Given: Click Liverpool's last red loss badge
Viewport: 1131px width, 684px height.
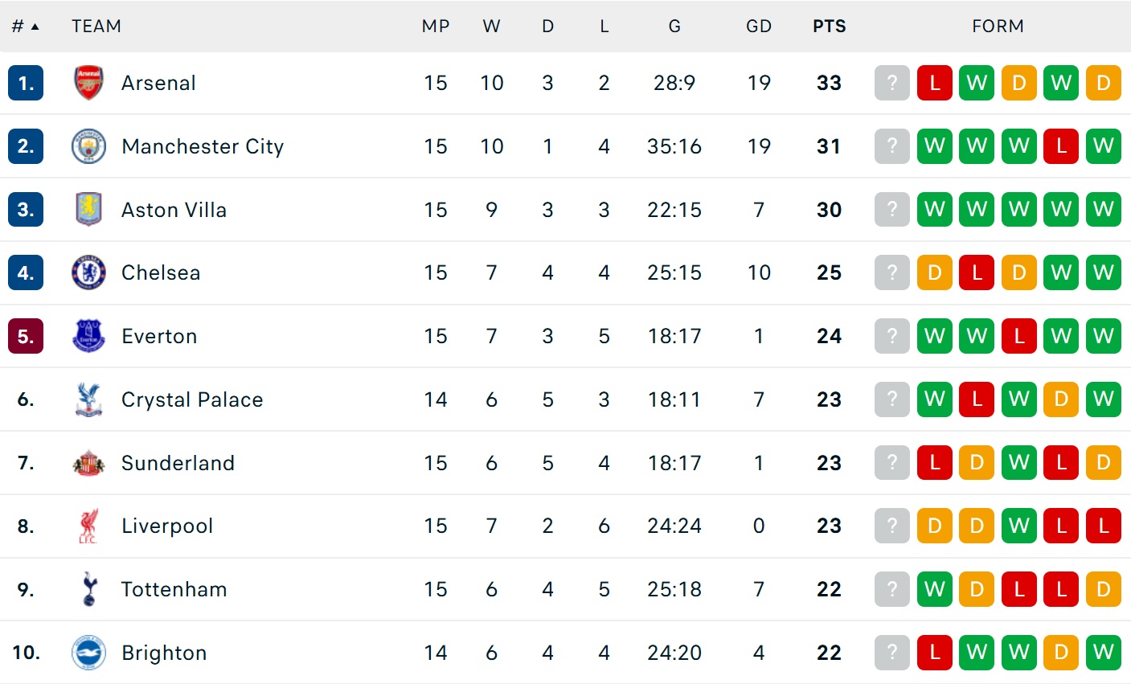Looking at the screenshot, I should 1103,526.
